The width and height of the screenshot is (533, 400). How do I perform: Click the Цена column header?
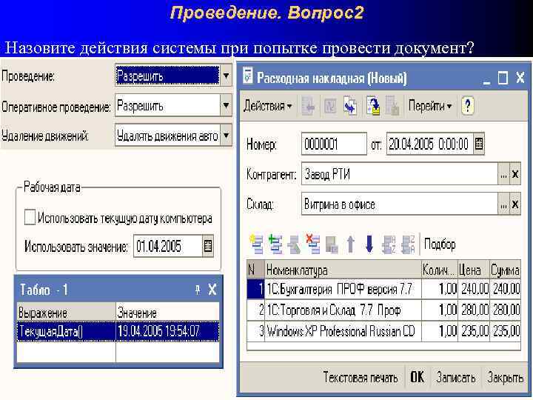[473, 270]
